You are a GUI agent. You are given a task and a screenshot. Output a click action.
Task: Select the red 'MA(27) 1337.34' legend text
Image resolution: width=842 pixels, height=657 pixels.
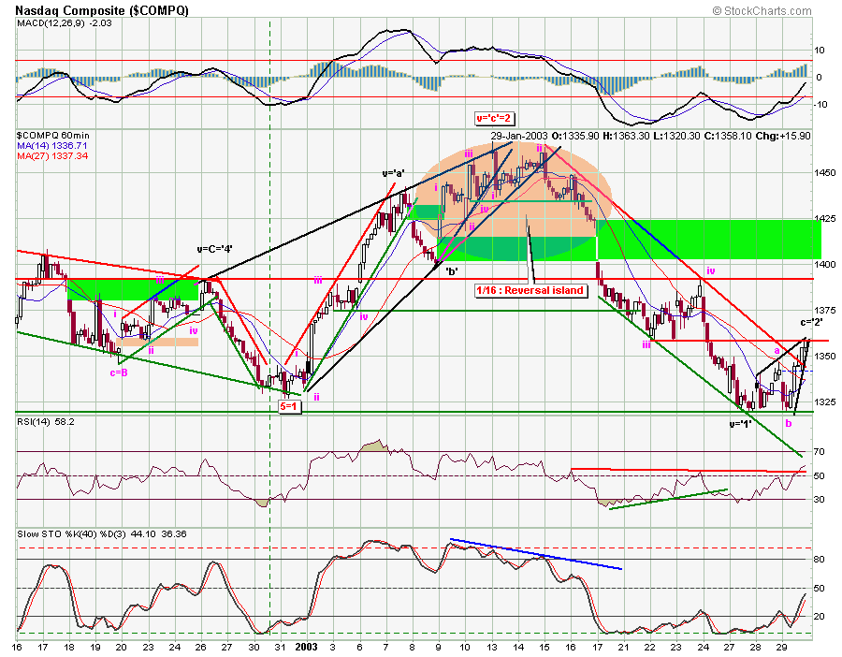pyautogui.click(x=52, y=155)
